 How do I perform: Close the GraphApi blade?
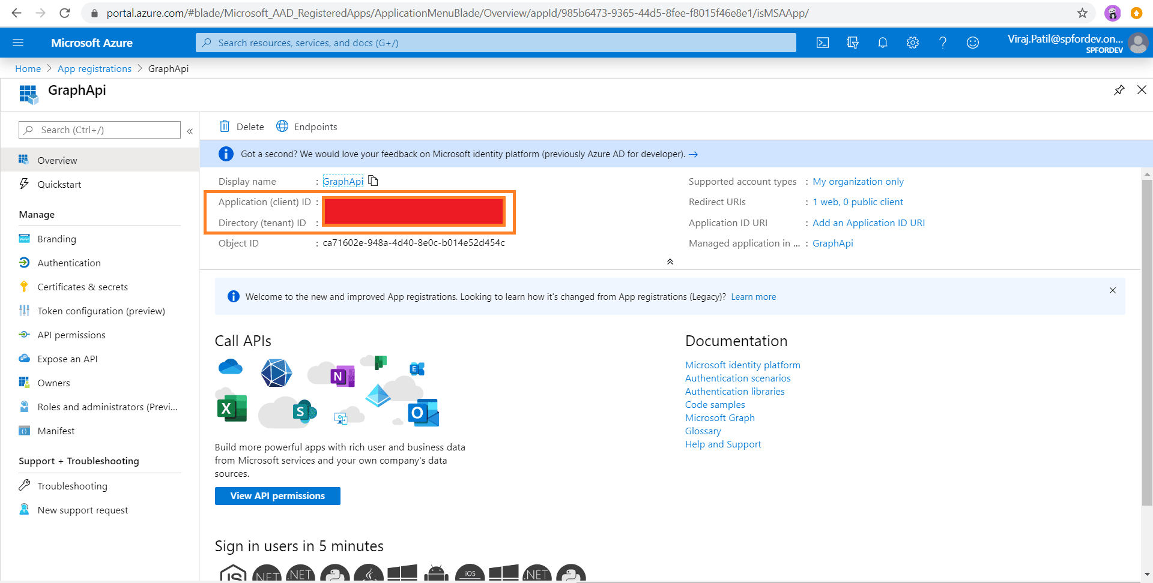(1142, 90)
